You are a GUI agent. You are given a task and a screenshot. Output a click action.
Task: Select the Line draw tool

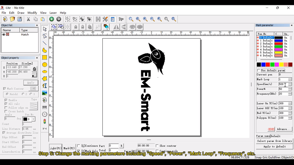pyautogui.click(x=44, y=43)
